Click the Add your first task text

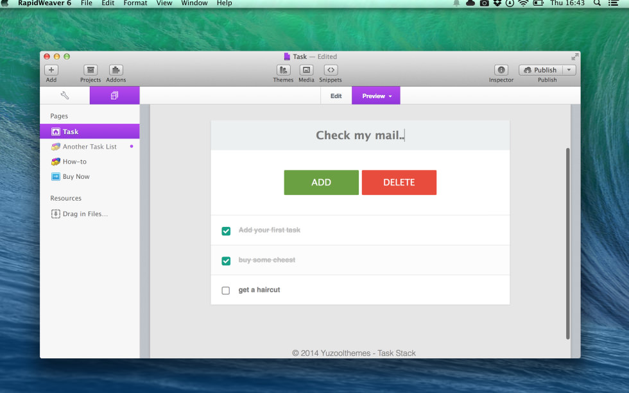click(x=269, y=230)
